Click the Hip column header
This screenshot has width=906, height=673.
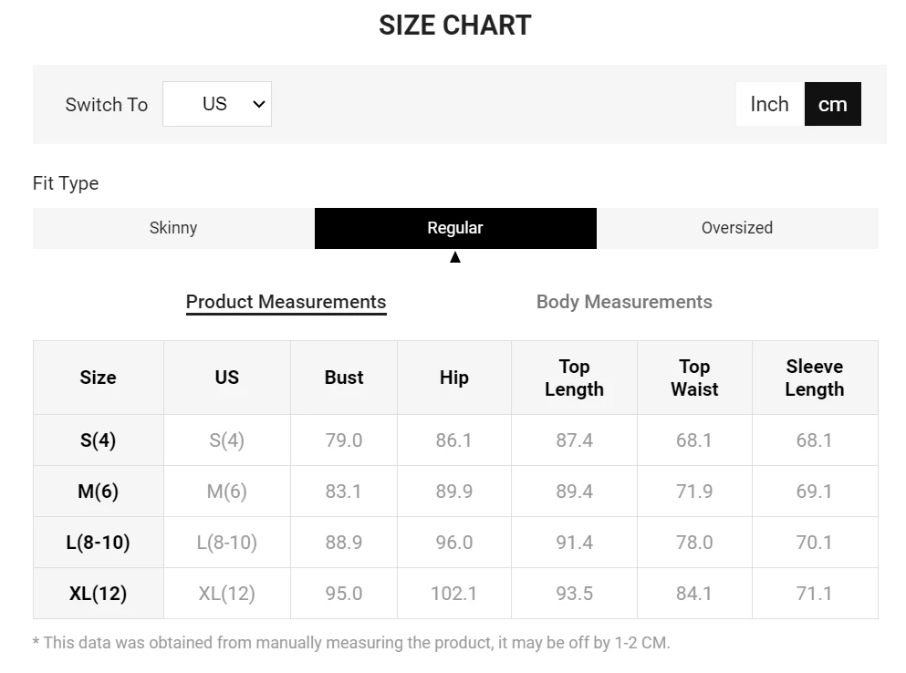pos(453,378)
